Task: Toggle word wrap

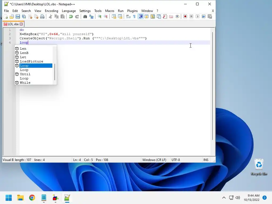Action: tap(128, 17)
